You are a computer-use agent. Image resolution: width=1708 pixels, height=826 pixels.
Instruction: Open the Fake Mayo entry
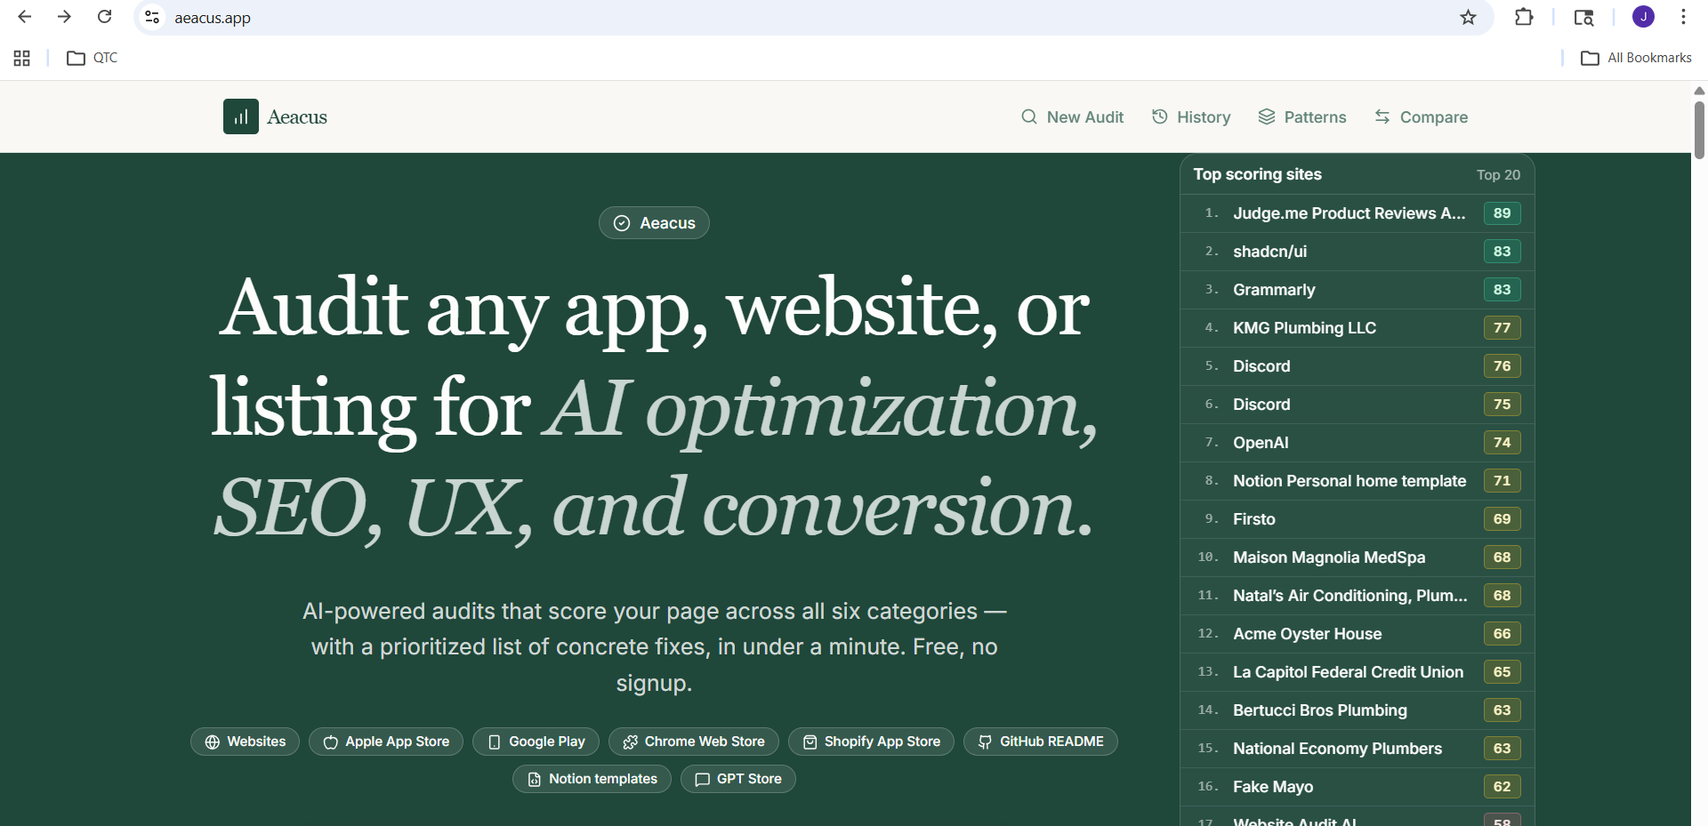coord(1358,787)
